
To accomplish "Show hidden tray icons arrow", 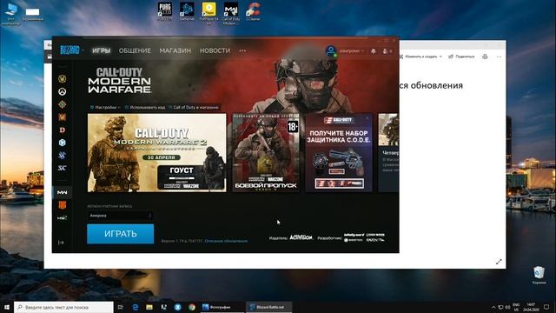I will (493, 307).
